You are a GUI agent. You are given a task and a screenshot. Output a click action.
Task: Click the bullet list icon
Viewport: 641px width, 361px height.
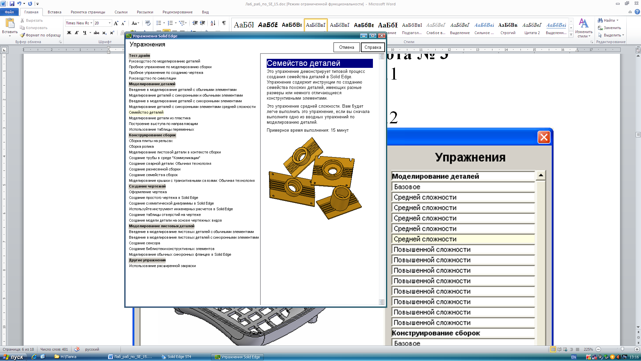pyautogui.click(x=159, y=23)
